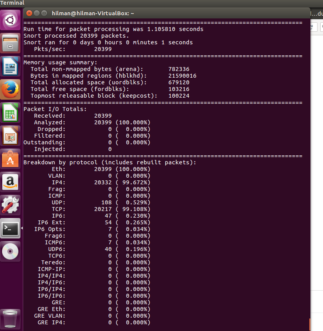This screenshot has width=323, height=331.
Task: Click the hilman@hilman-VirtualBox title bar
Action: point(157,13)
